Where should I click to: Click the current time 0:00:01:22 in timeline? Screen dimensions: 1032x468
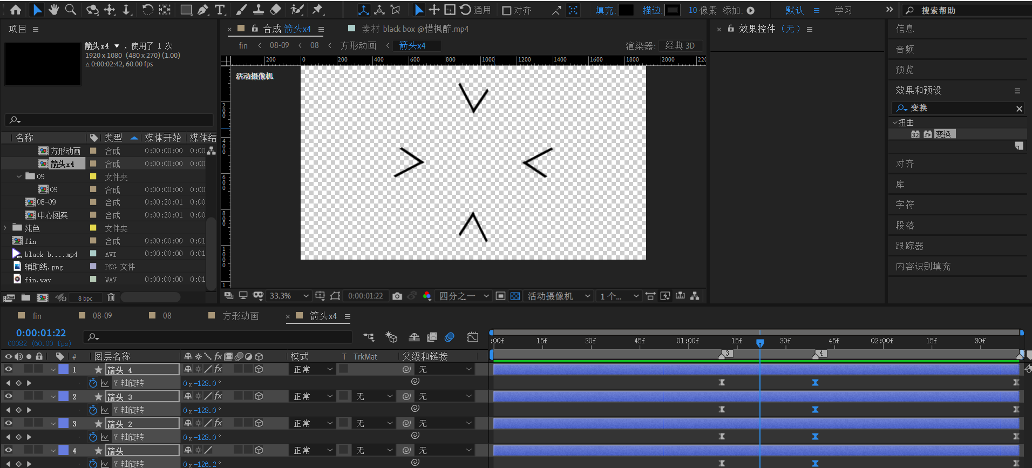click(41, 333)
